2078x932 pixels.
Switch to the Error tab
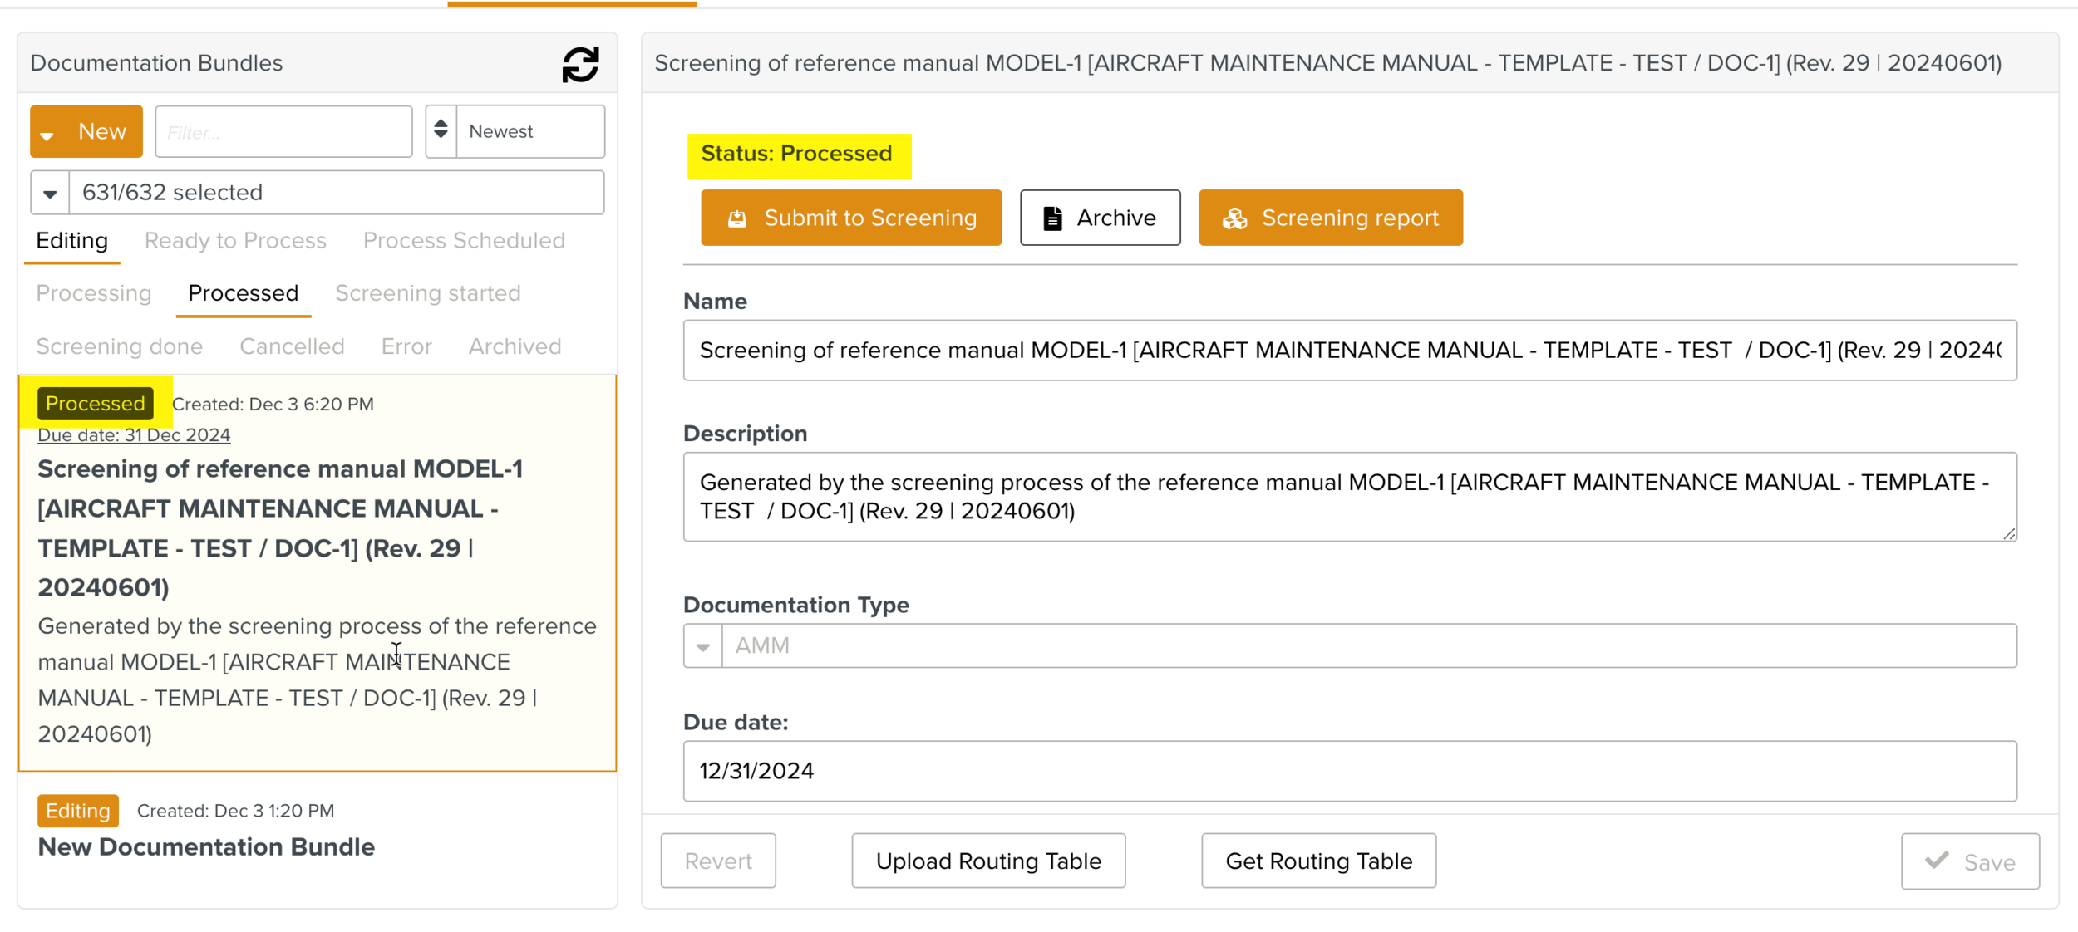(406, 346)
